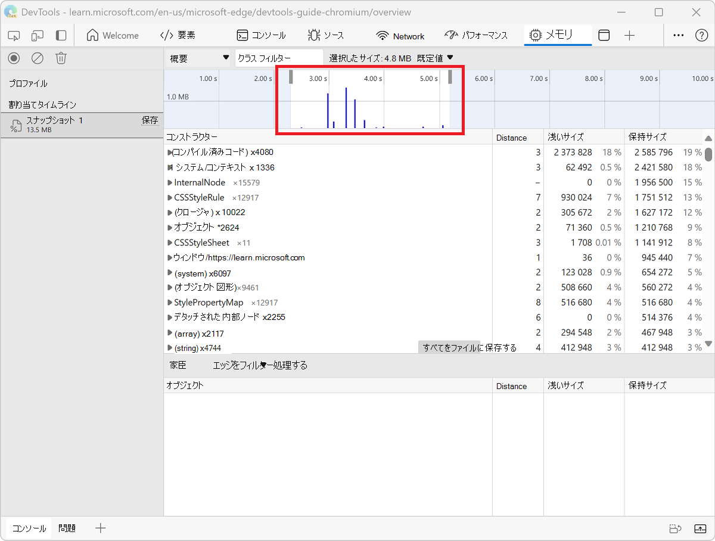Screen dimensions: 715x541
Task: Switch to the 要素 tab
Action: 178,36
